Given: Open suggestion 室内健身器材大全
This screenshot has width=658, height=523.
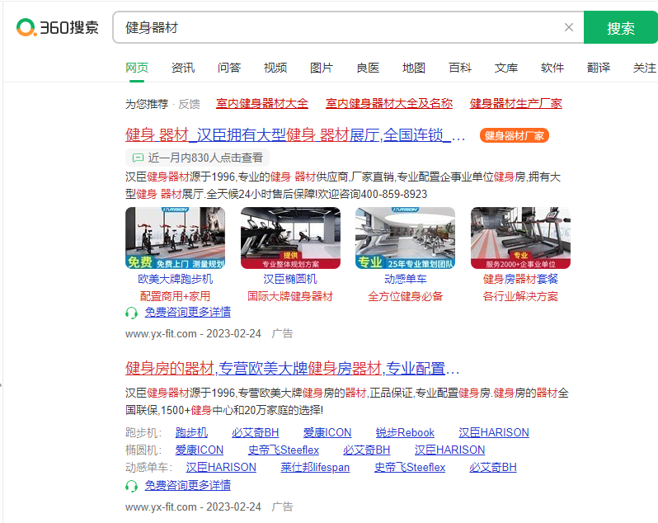Looking at the screenshot, I should tap(262, 103).
